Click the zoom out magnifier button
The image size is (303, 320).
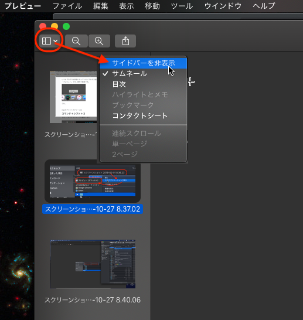pos(76,41)
